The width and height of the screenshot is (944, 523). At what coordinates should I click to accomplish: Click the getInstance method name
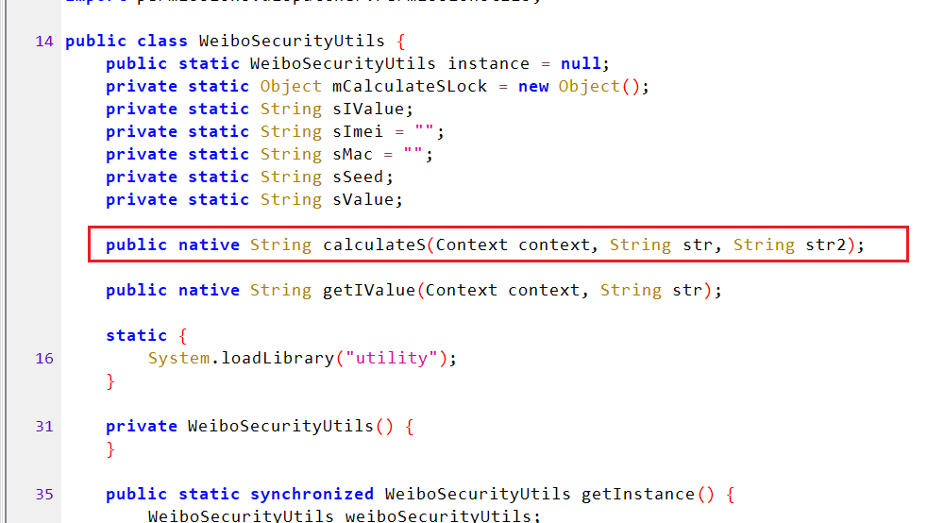pos(638,494)
